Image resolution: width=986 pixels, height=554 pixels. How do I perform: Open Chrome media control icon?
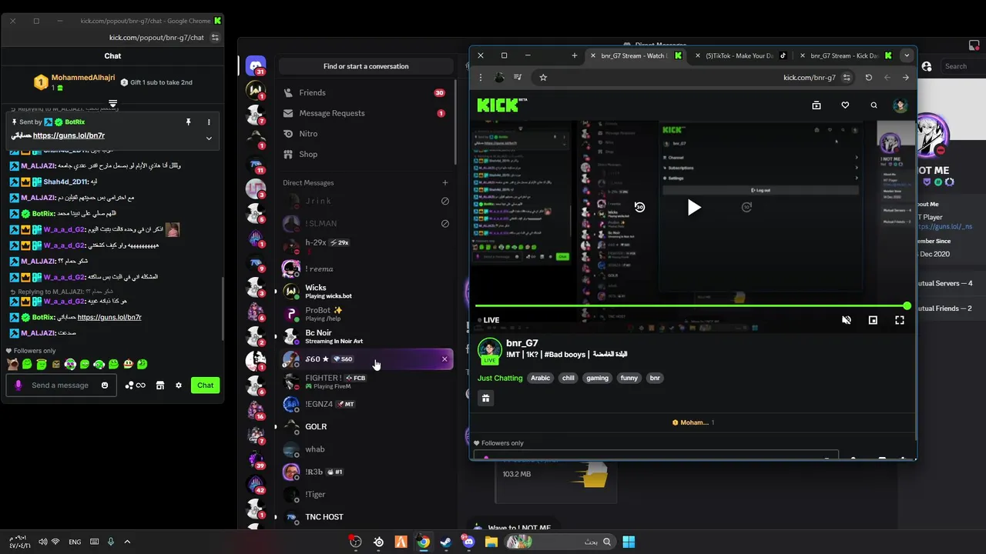click(x=518, y=77)
